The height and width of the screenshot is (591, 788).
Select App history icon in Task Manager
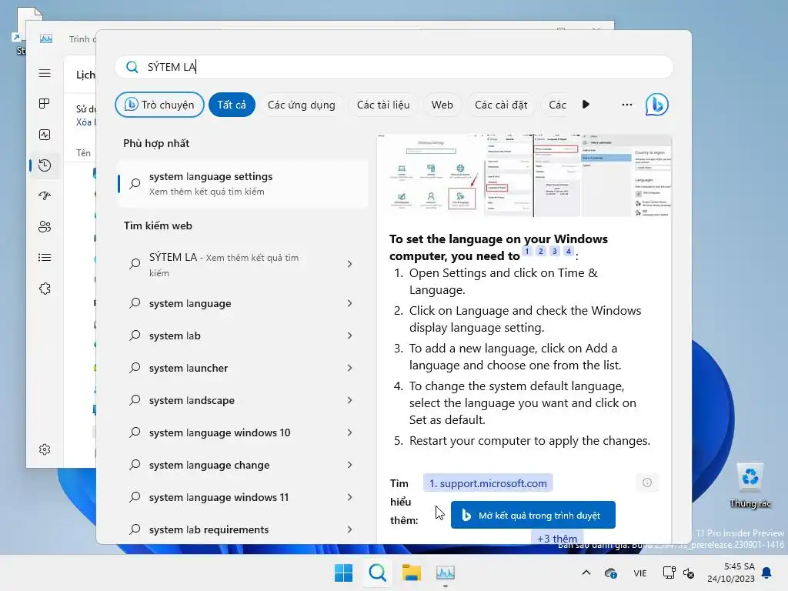(x=45, y=165)
